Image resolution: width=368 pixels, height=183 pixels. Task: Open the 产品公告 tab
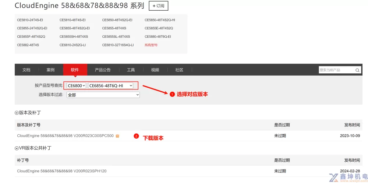point(103,70)
